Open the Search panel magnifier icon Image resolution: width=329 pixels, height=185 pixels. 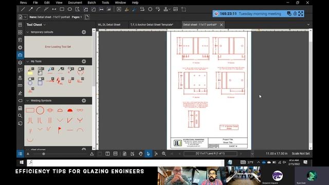coord(20,116)
